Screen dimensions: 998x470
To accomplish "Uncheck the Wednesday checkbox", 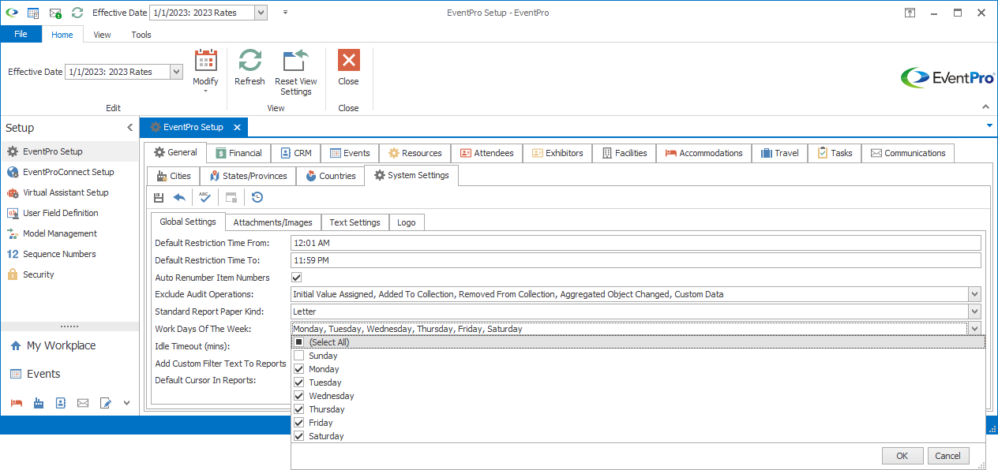I will [298, 396].
